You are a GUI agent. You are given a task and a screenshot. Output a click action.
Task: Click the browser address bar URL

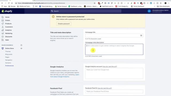click(x=41, y=3)
